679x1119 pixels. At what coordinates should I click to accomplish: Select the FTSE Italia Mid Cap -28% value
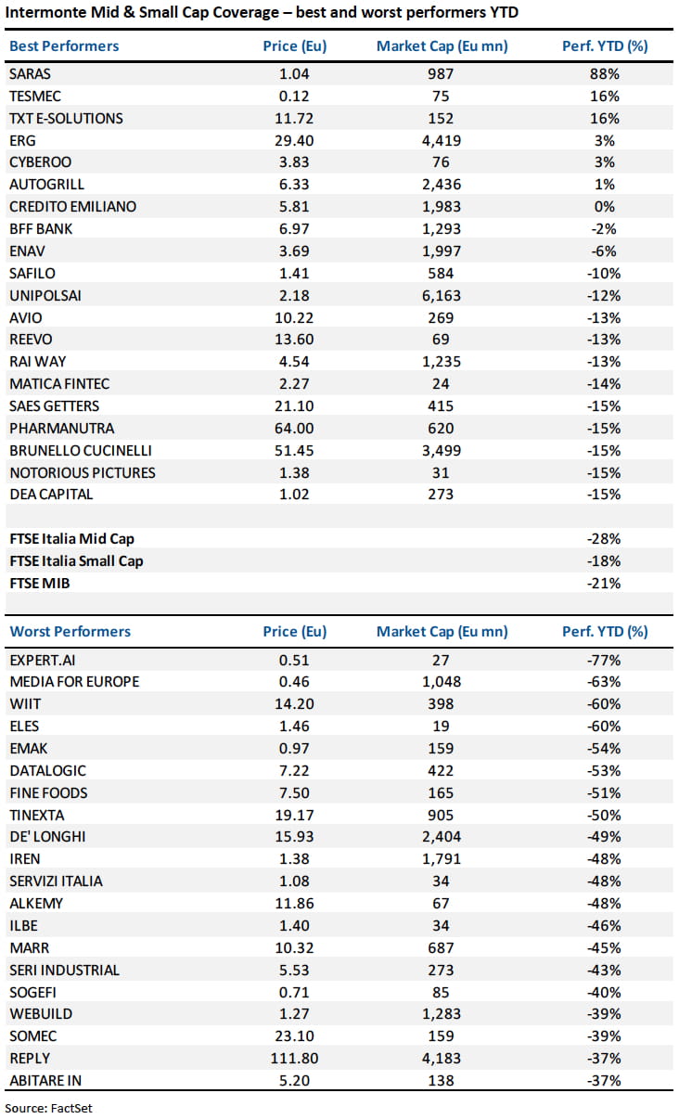pos(603,538)
